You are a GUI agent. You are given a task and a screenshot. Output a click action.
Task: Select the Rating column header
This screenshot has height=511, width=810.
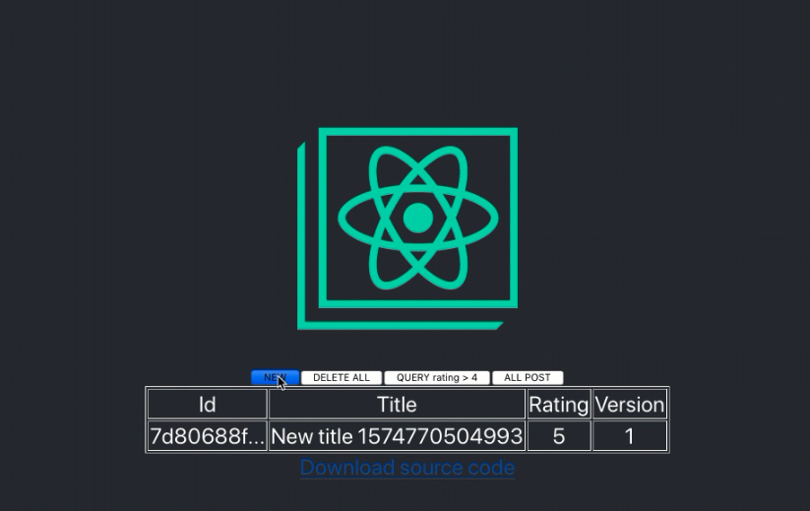[x=559, y=404]
